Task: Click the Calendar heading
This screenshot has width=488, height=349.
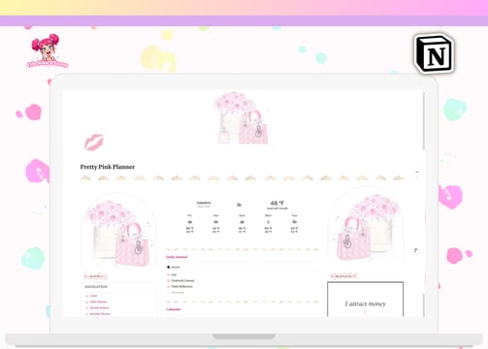Action: [x=174, y=309]
